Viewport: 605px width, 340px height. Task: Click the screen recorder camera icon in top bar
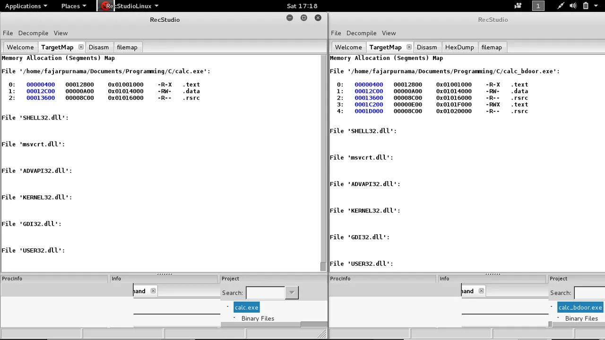pos(518,6)
